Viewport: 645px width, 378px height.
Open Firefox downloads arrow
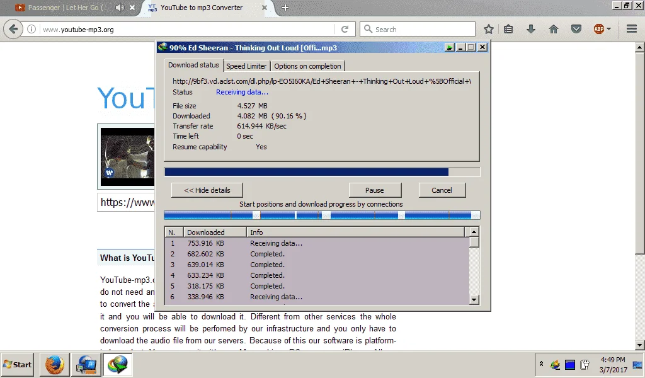(531, 29)
